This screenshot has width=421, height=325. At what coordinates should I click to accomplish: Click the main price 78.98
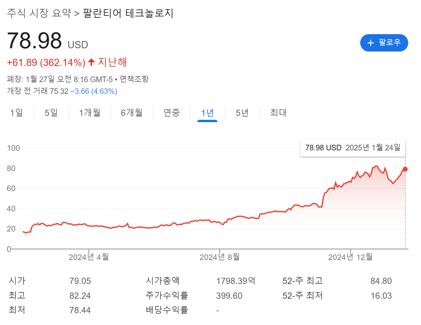coord(34,41)
